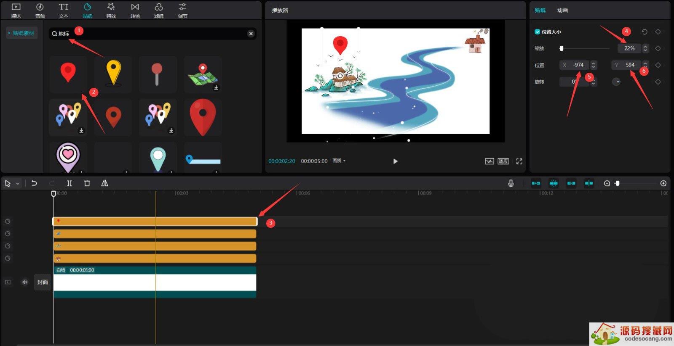The height and width of the screenshot is (346, 674).
Task: Mute the main video track
Action: coord(25,282)
